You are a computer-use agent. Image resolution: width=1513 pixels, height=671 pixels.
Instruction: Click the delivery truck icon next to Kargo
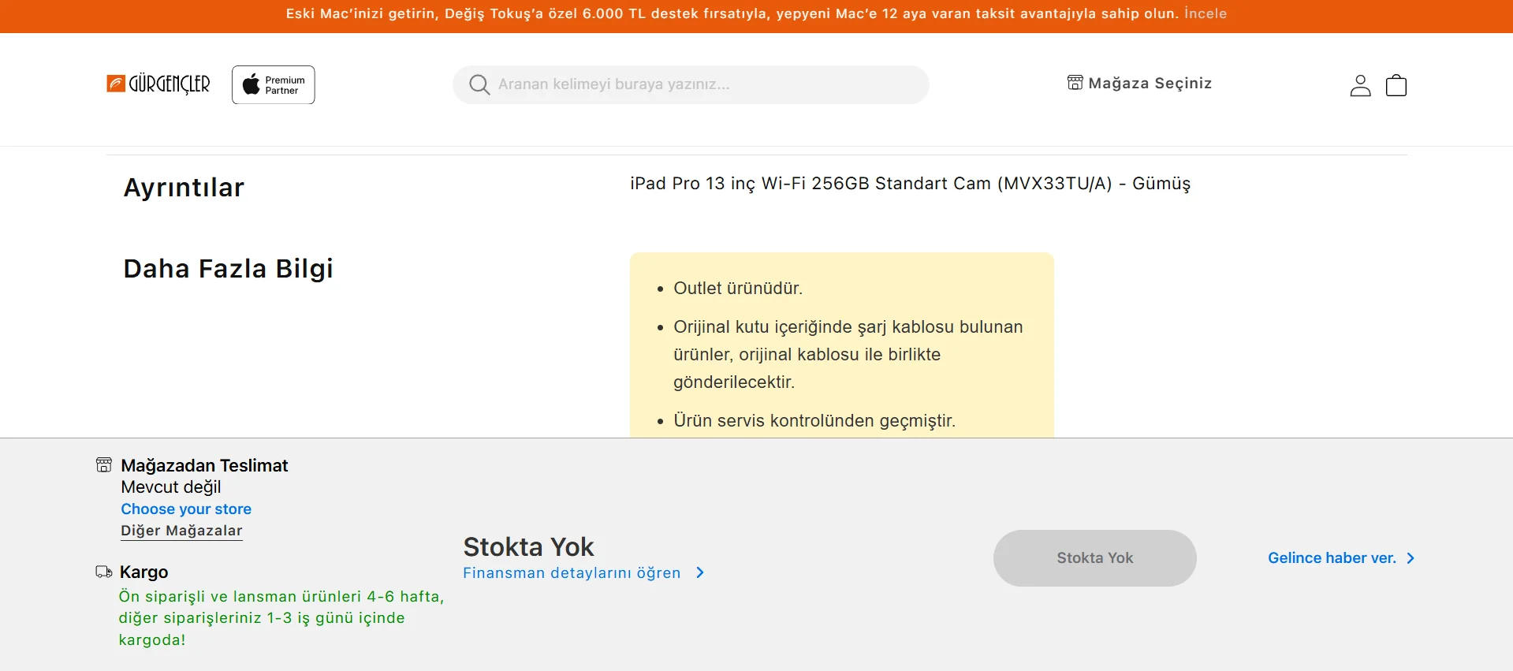click(104, 572)
